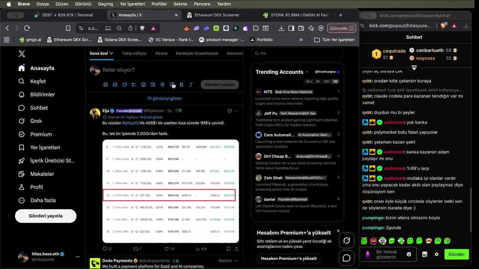
Task: Click Orijinali göster translation link
Action: [x=151, y=117]
